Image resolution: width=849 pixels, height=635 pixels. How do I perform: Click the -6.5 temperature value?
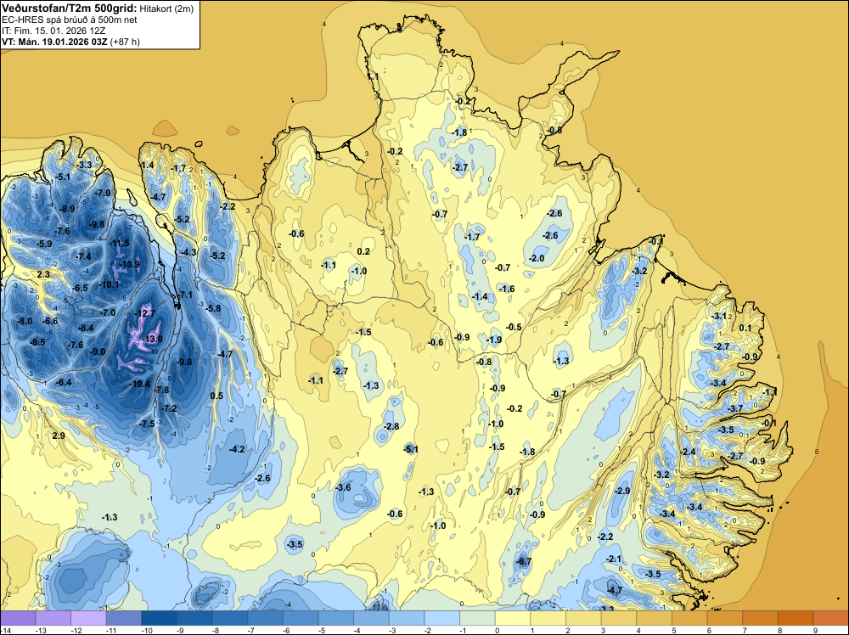(80, 288)
